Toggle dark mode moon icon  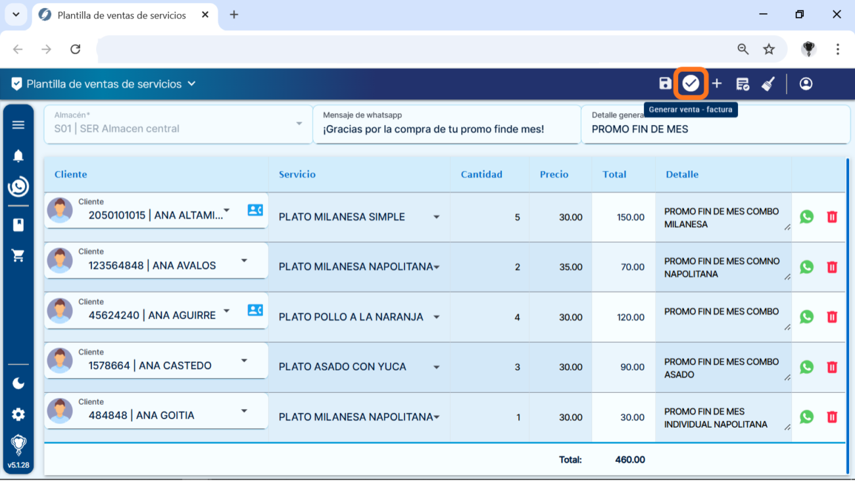click(x=18, y=383)
